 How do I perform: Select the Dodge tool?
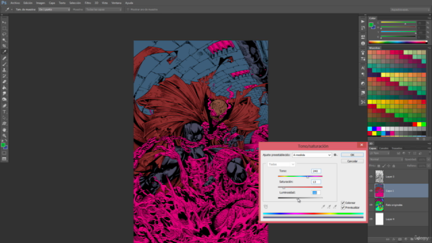(x=4, y=99)
